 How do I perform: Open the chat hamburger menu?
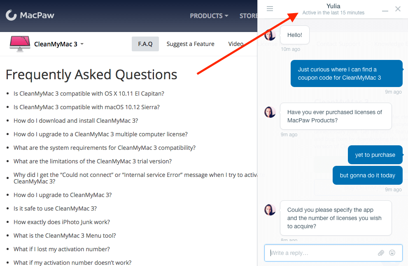tap(270, 9)
